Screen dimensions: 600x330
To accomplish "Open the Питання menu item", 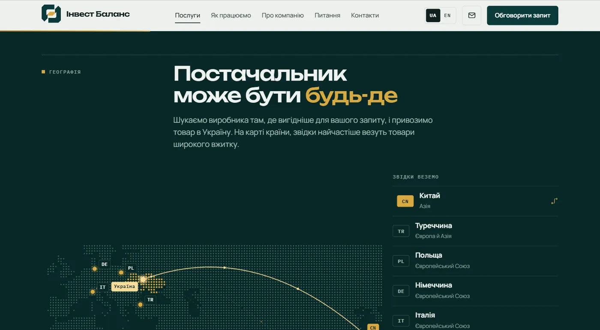I will click(x=327, y=15).
